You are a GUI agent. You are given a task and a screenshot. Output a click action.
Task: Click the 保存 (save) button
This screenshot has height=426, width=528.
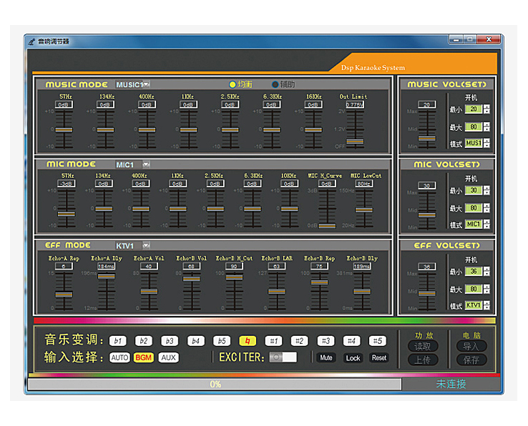471,360
